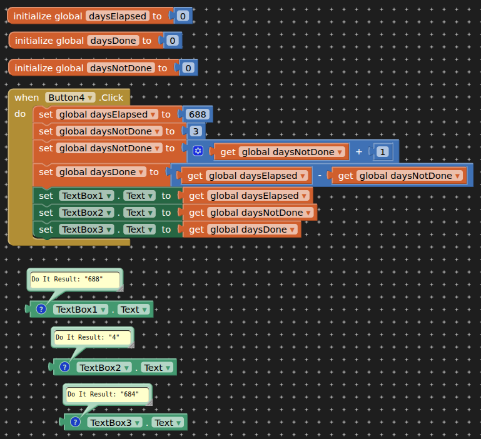Click the daysElapsed name in the initialize global block
This screenshot has height=439, width=481.
[x=117, y=16]
